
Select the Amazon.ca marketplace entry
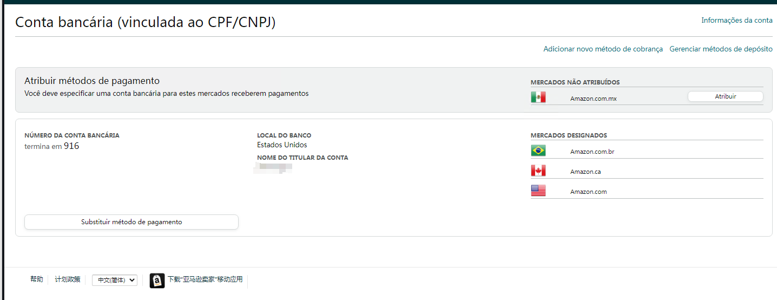coord(585,172)
